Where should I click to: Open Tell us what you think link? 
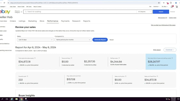pos(163,25)
